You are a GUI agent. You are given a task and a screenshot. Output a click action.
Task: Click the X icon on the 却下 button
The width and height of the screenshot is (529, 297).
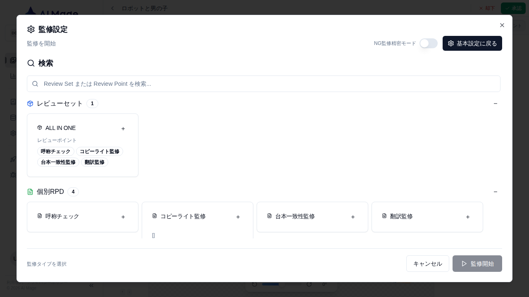[x=481, y=8]
